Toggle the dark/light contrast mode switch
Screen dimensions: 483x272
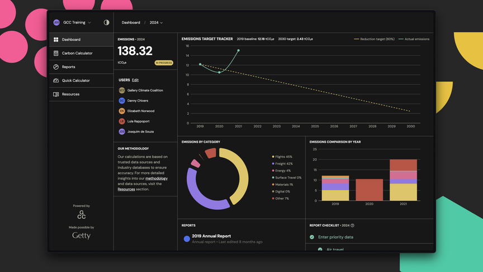[x=106, y=22]
